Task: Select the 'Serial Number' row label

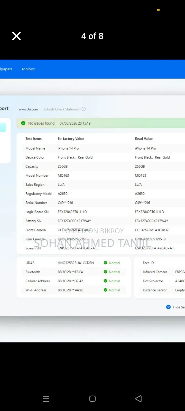Action: tap(36, 203)
